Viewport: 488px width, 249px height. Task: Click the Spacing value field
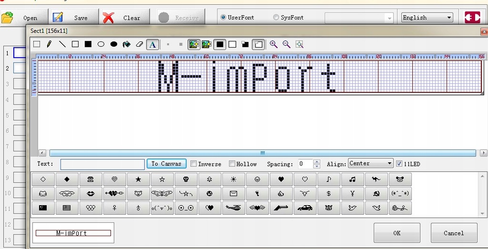tap(305, 164)
